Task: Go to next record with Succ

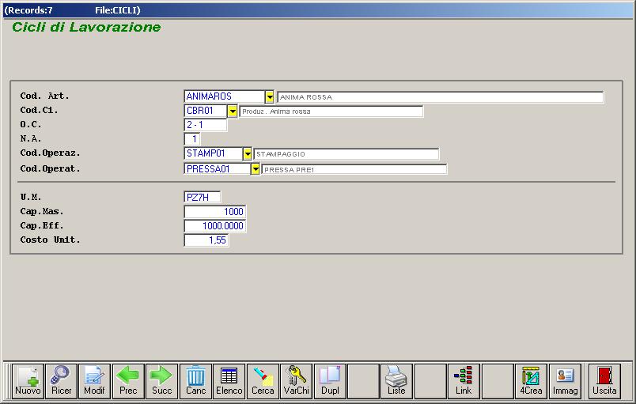Action: coord(162,381)
